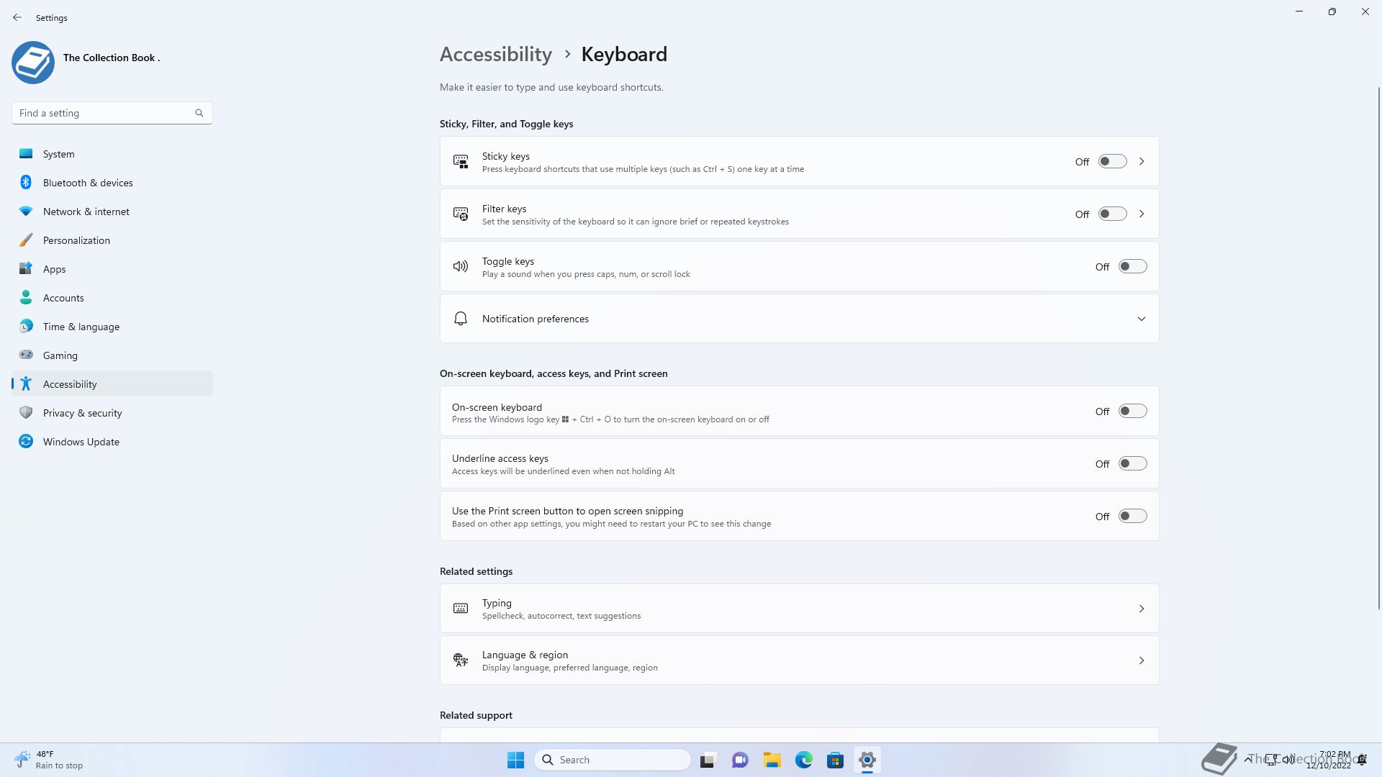Open Microsoft Edge from the taskbar
Screen dimensions: 1382x777
(804, 760)
